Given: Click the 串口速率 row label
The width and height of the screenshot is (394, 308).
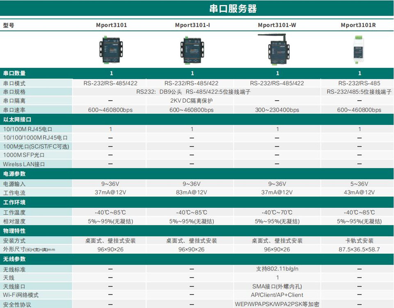Looking at the screenshot, I should [x=14, y=110].
